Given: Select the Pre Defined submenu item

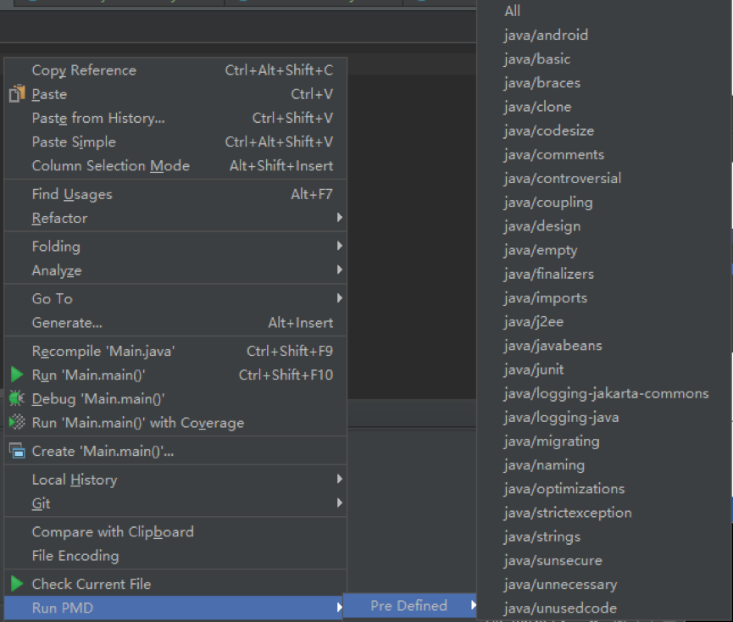Looking at the screenshot, I should (x=410, y=606).
